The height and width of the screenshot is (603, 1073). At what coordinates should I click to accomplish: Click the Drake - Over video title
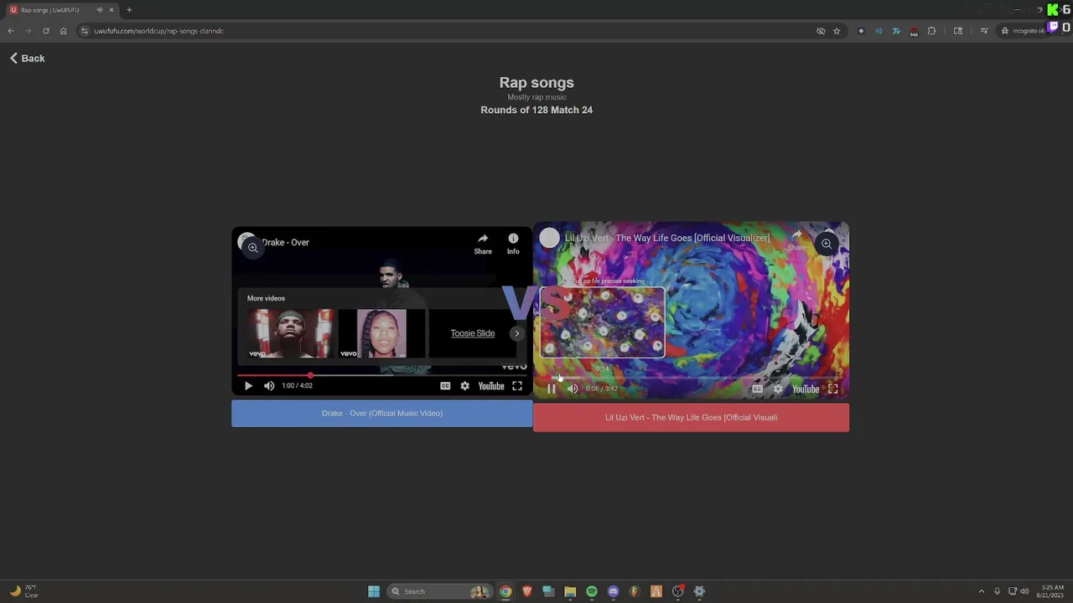(x=286, y=243)
